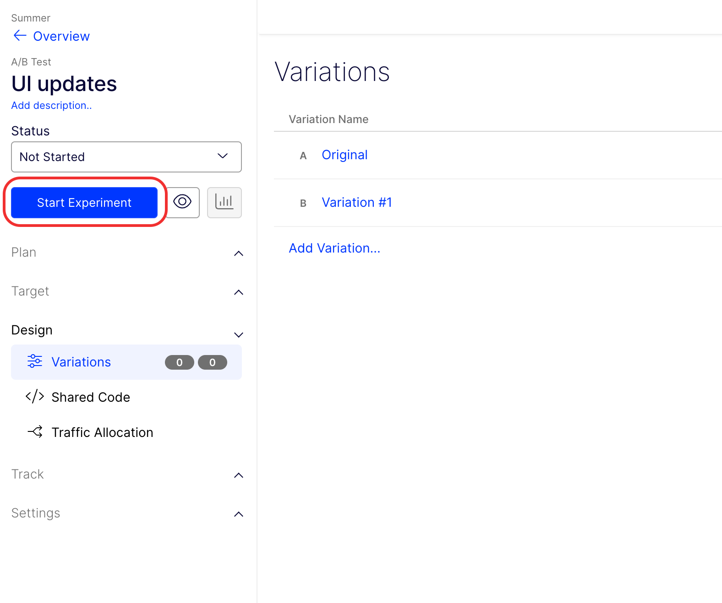
Task: Click the back arrow next to Overview
Action: [20, 36]
